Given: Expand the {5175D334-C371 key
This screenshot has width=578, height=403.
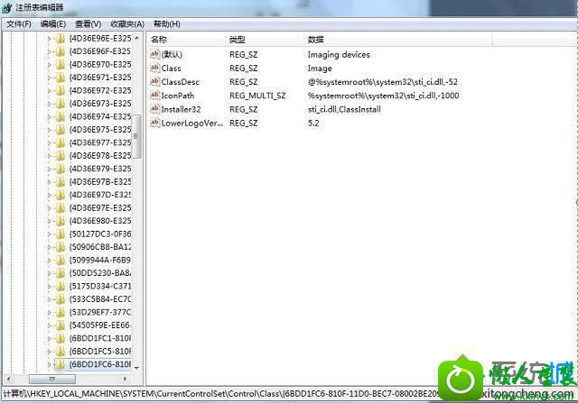Looking at the screenshot, I should pyautogui.click(x=50, y=287).
